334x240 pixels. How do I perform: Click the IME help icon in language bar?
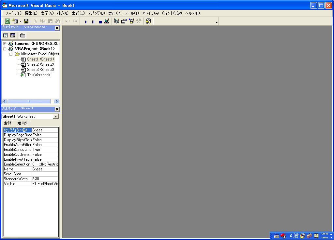click(316, 236)
